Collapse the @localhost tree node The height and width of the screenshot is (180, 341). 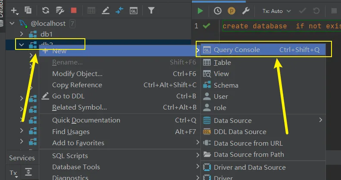point(12,23)
